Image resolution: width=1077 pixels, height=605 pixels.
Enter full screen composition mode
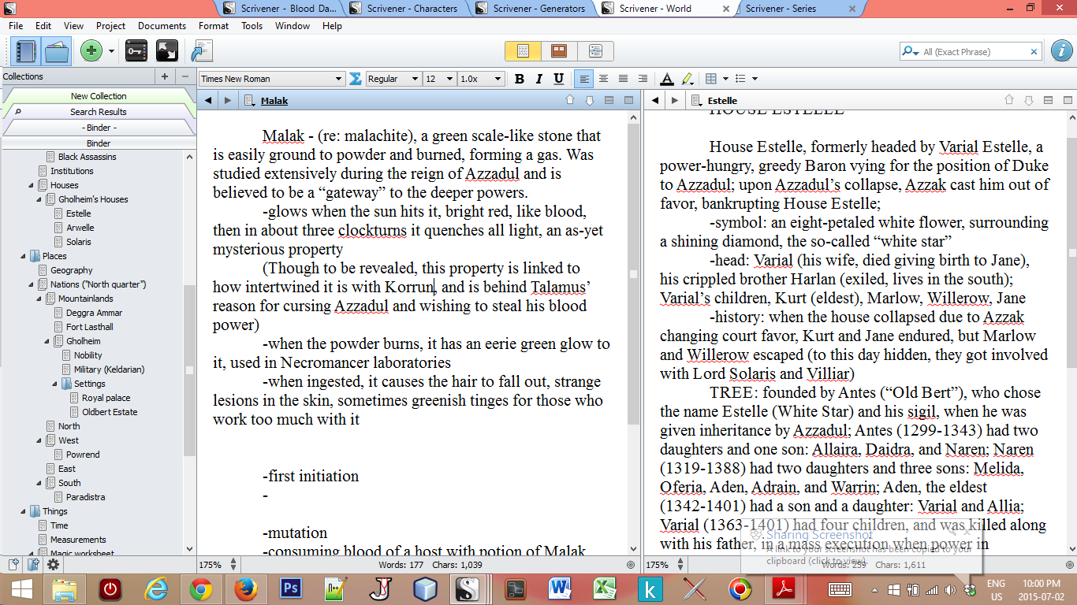pos(166,51)
